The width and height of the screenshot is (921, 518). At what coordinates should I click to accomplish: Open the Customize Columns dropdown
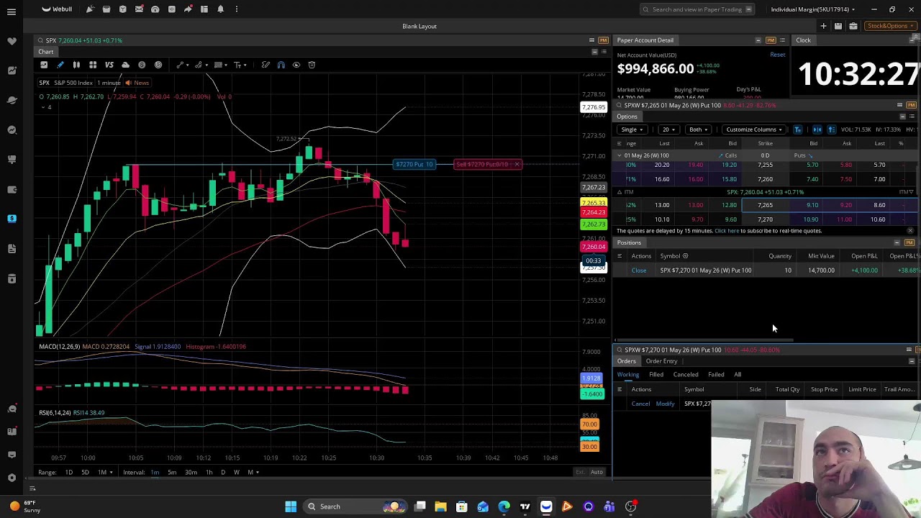pyautogui.click(x=754, y=129)
